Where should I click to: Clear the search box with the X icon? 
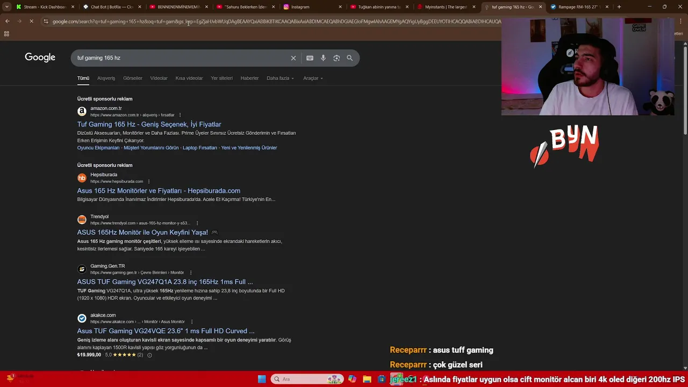coord(293,58)
